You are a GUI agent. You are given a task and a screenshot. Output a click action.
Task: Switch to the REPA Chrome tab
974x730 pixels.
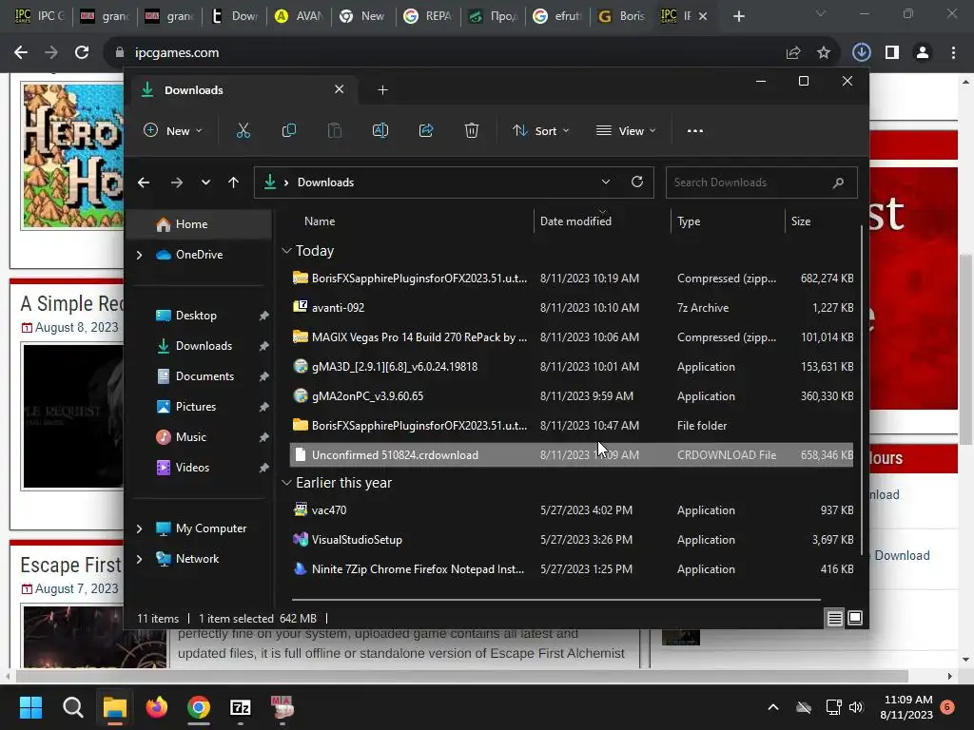tap(429, 16)
